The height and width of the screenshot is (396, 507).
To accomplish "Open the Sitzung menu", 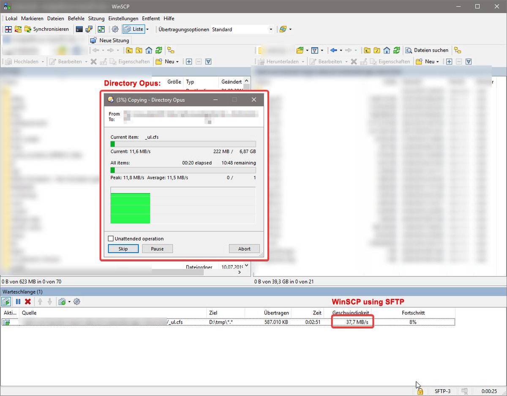I will click(x=96, y=19).
